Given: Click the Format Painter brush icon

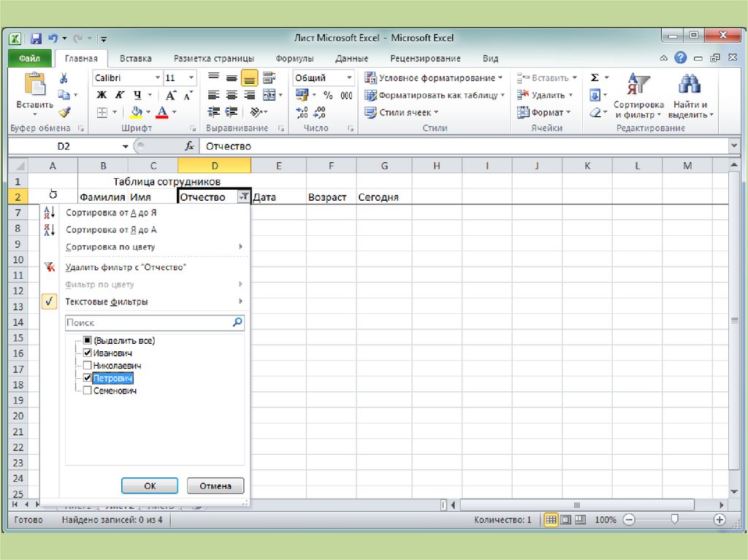Looking at the screenshot, I should pos(64,112).
